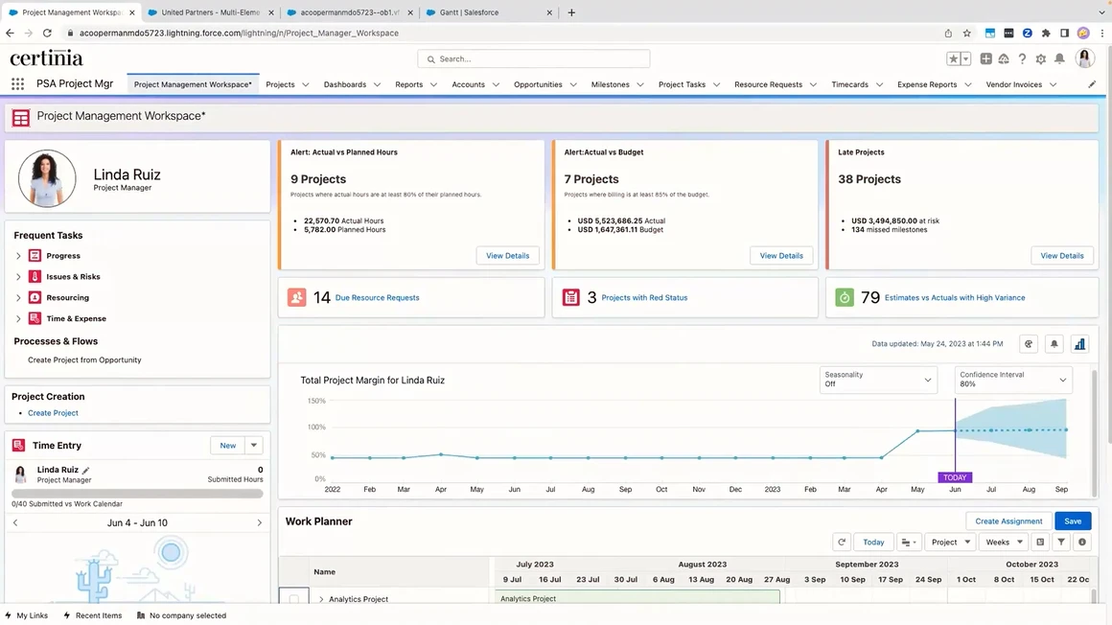The width and height of the screenshot is (1112, 625).
Task: Open the filter icon in Work Planner
Action: [1060, 542]
